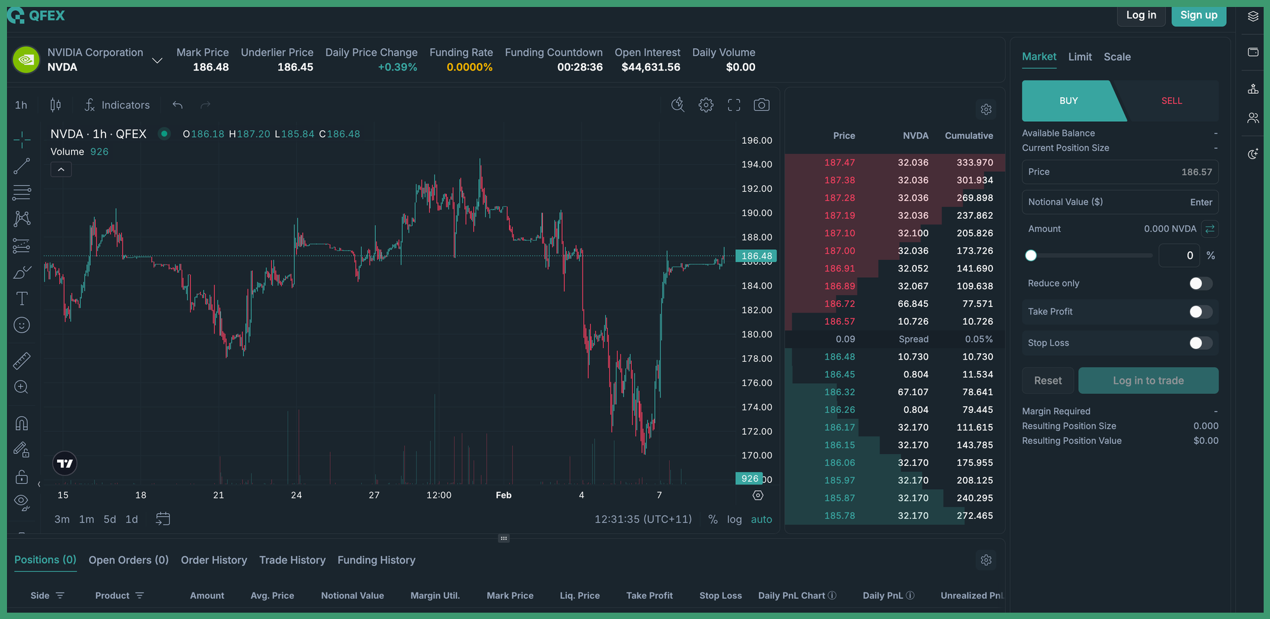Viewport: 1270px width, 619px height.
Task: Toggle stay in drawing mode pencil-lock icon
Action: (x=22, y=450)
